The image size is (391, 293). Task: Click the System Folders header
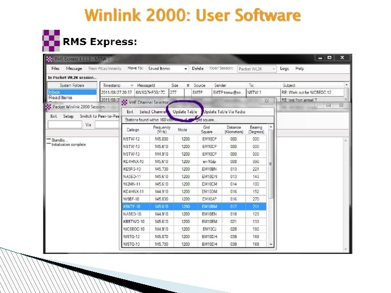(x=72, y=86)
